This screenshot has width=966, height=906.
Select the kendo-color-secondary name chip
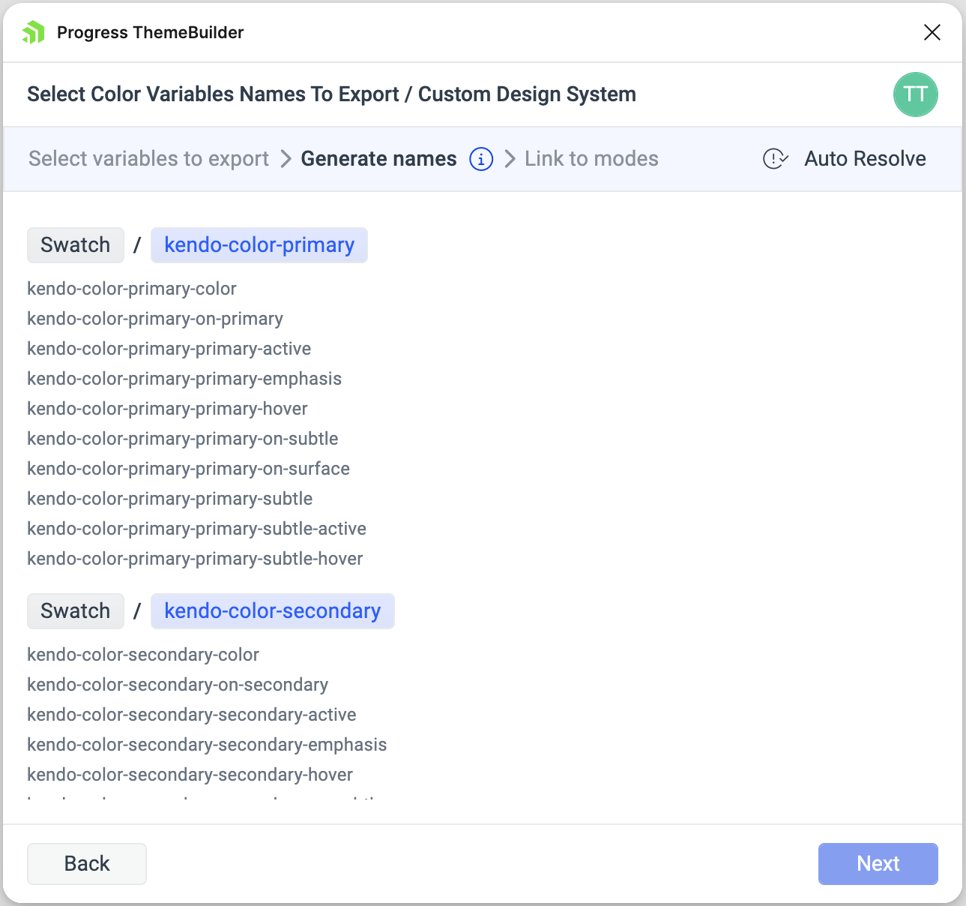click(273, 611)
